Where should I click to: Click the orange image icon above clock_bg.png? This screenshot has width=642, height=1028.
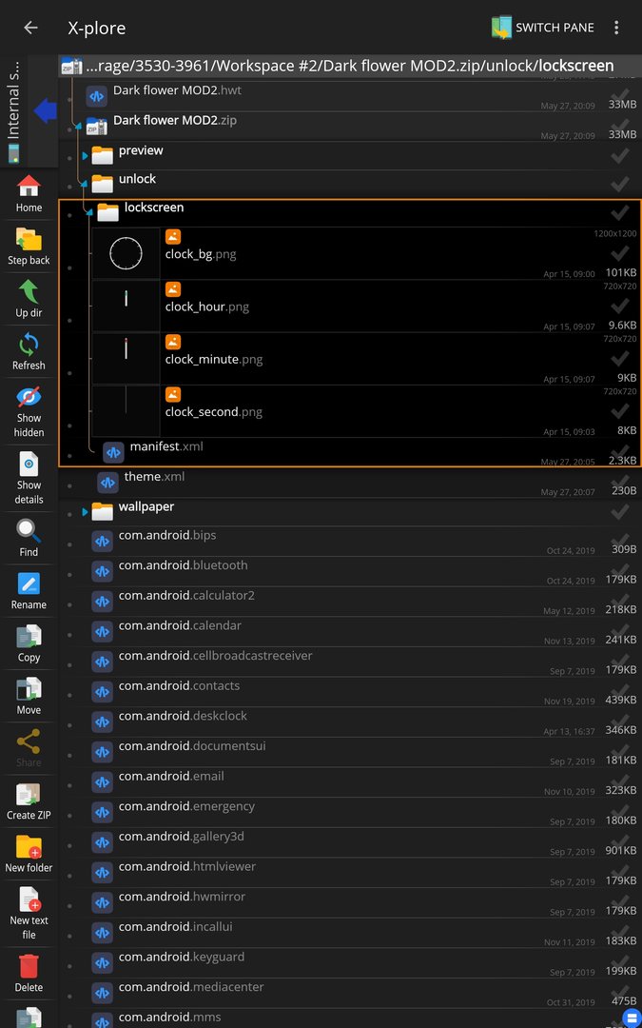click(173, 237)
